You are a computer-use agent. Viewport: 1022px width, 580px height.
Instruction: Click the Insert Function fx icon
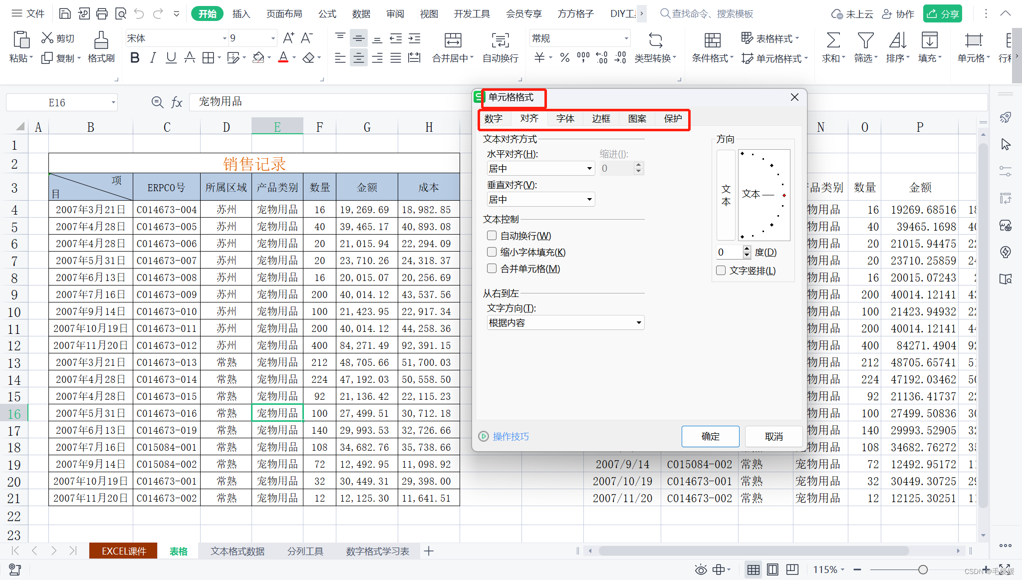[177, 102]
